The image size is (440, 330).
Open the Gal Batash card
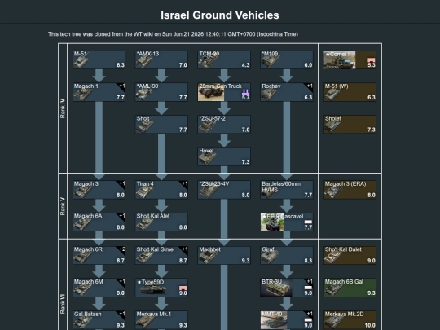(99, 320)
